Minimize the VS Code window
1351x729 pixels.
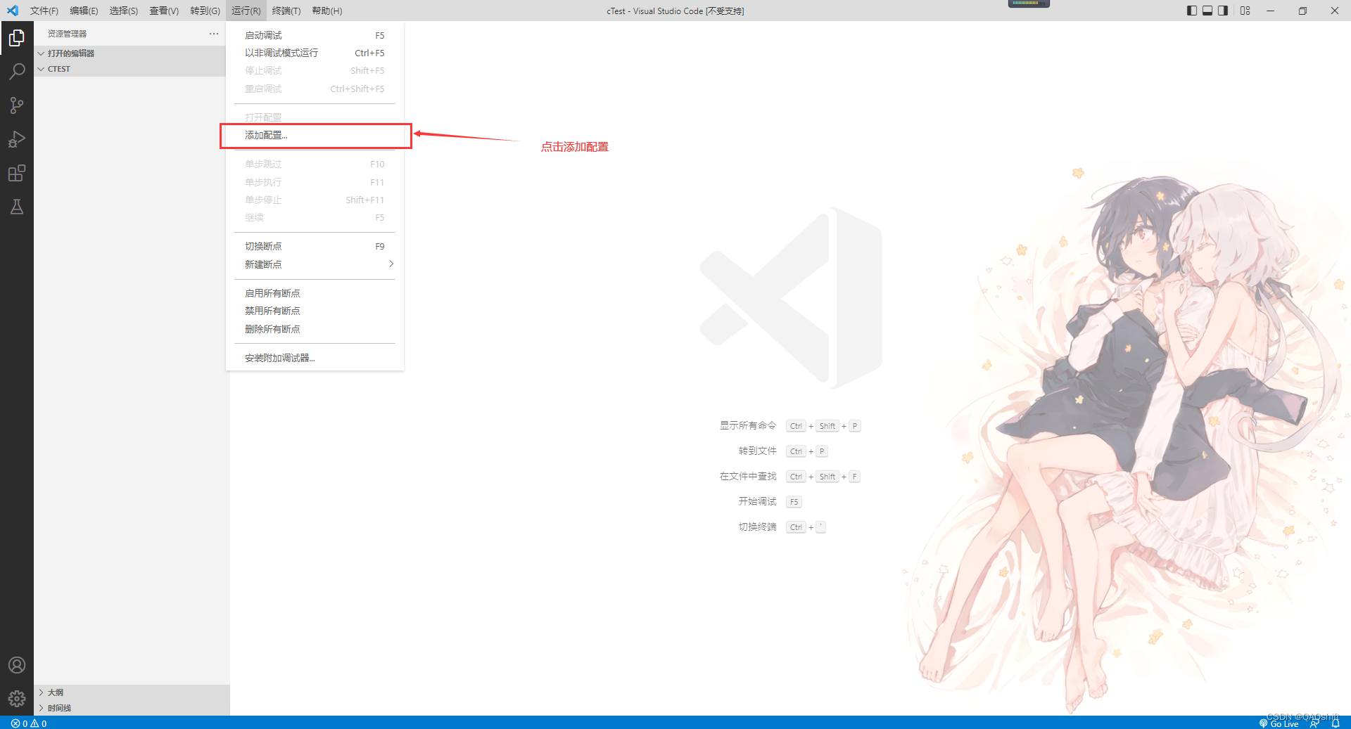point(1270,11)
